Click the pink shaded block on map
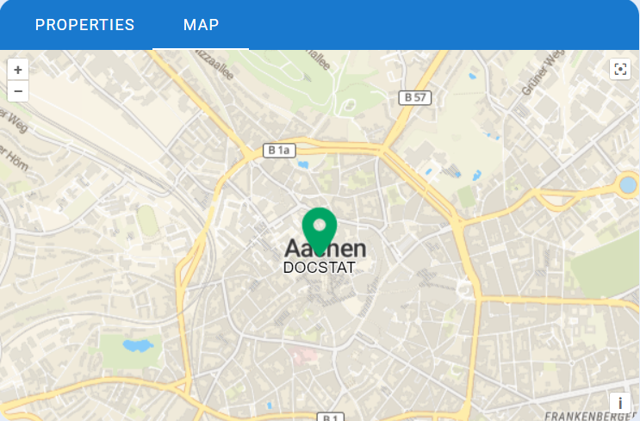Image resolution: width=640 pixels, height=421 pixels. tap(303, 355)
